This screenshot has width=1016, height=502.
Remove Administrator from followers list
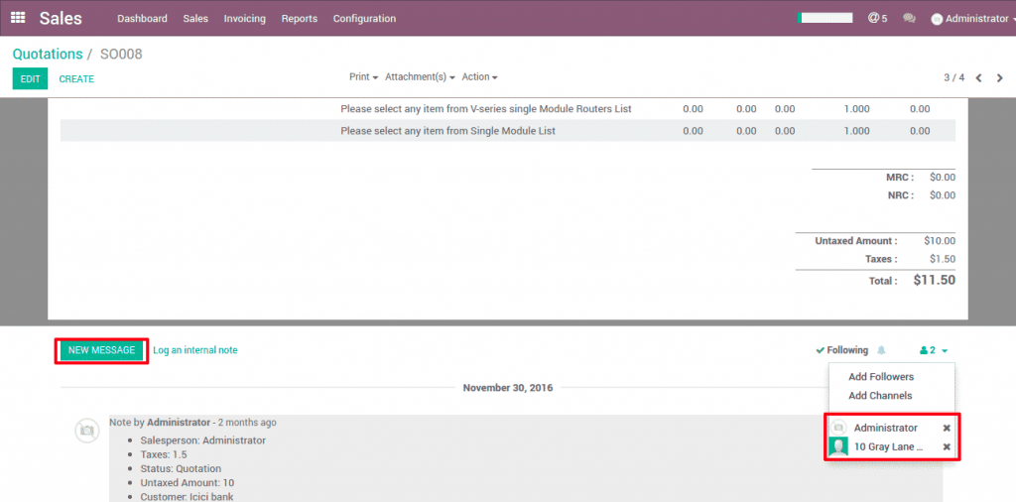[947, 428]
